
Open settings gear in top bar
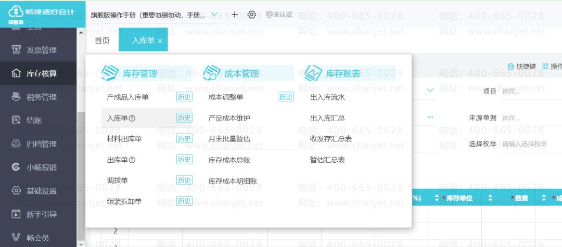pyautogui.click(x=252, y=15)
